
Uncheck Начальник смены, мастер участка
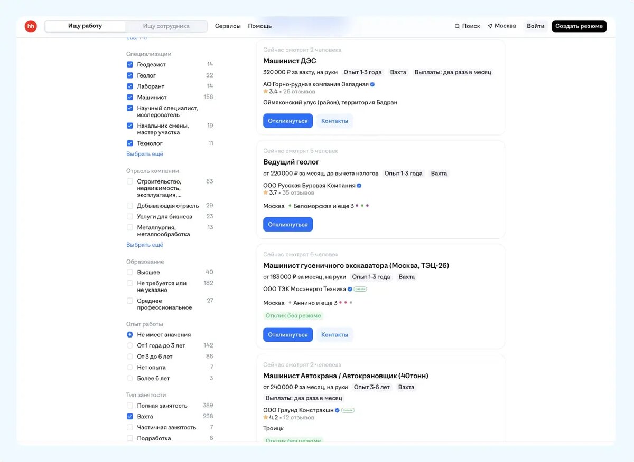tap(130, 126)
